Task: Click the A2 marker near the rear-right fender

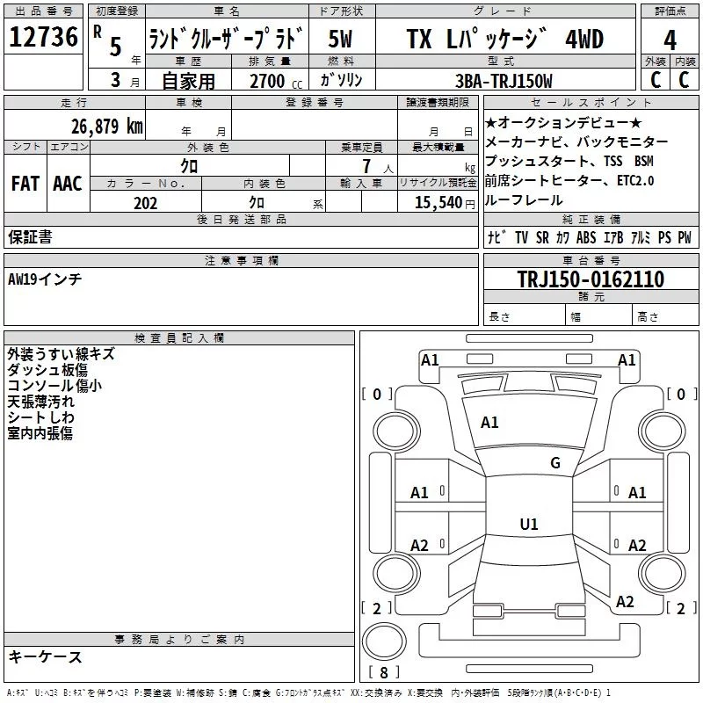Action: pos(625,602)
